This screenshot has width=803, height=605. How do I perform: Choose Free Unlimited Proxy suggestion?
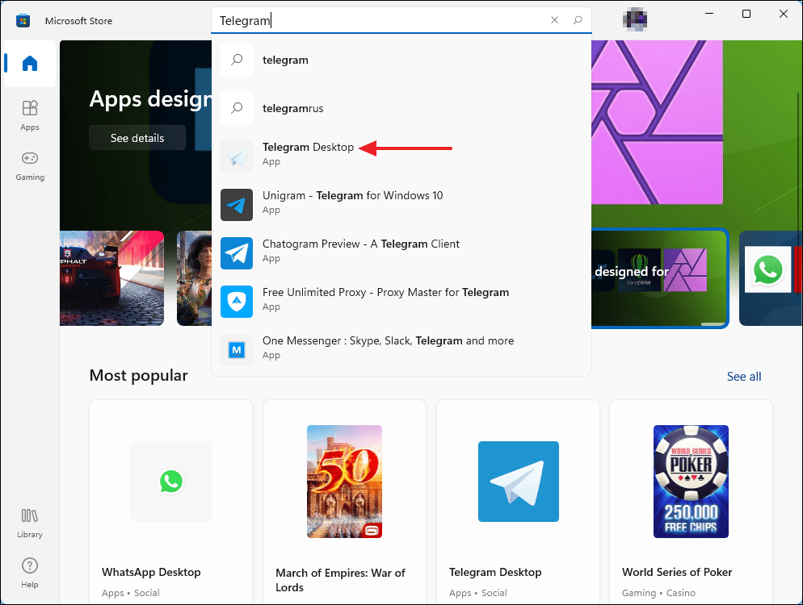[x=401, y=302]
